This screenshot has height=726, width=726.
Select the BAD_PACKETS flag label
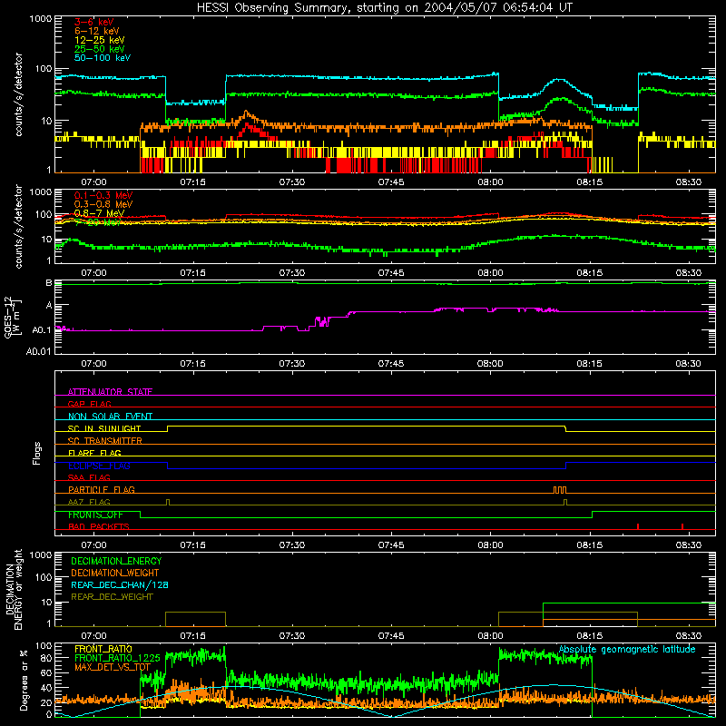click(98, 526)
